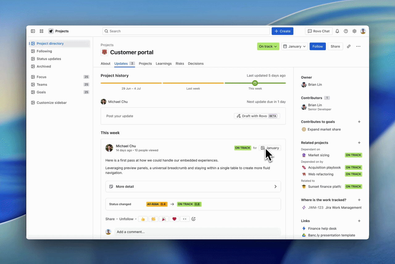Open the January date dropdown in the header

294,46
